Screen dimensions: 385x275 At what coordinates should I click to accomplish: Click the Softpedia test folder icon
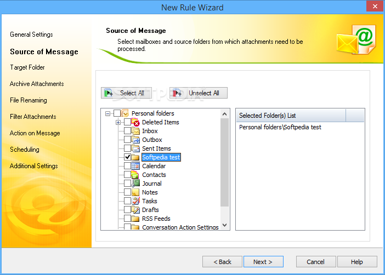click(x=135, y=157)
